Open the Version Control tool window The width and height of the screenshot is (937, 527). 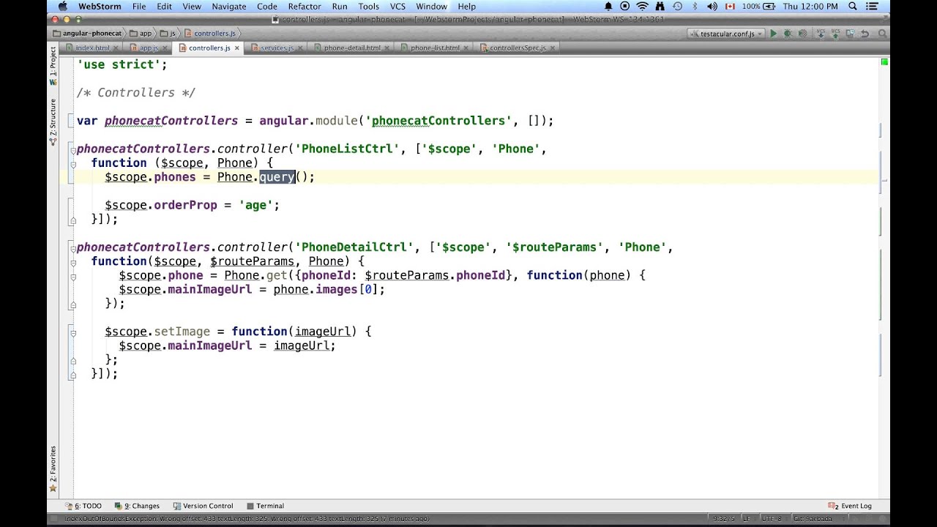point(203,506)
